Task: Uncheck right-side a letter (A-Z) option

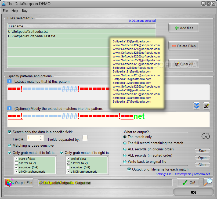Action: (68, 163)
